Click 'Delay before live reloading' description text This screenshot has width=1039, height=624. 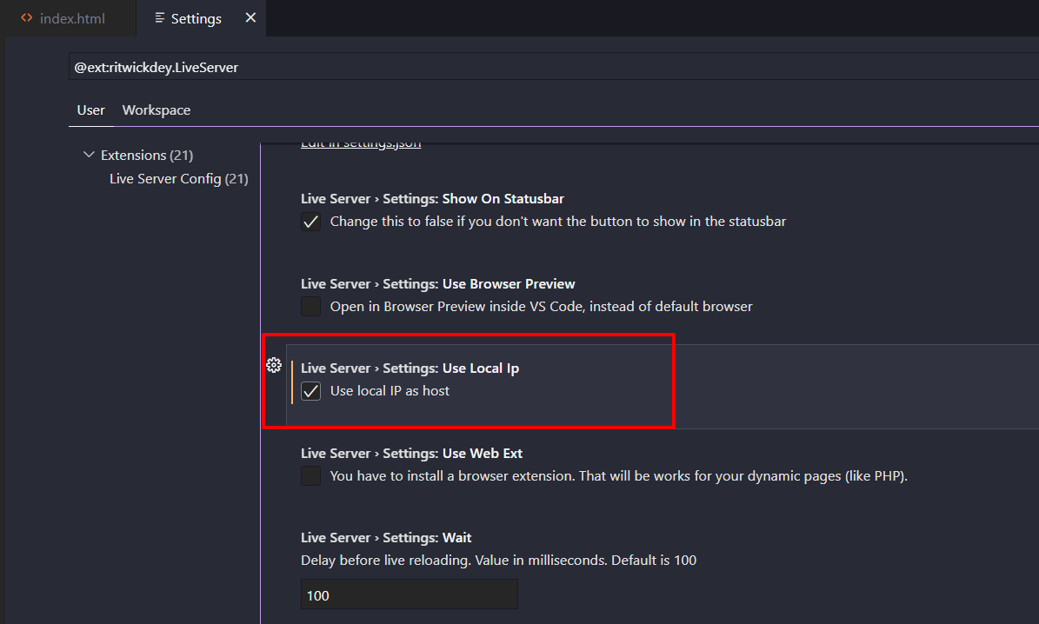point(498,561)
